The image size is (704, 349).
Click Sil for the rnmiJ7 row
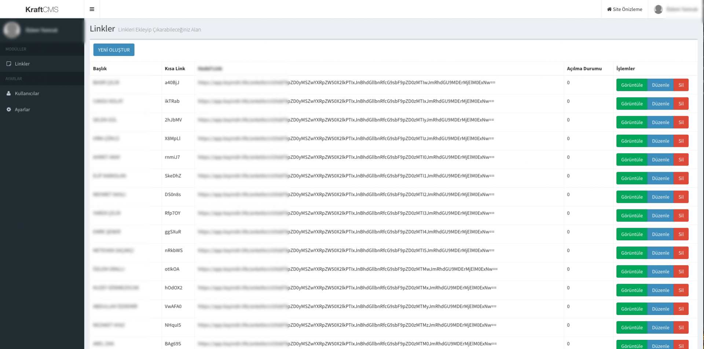(681, 160)
